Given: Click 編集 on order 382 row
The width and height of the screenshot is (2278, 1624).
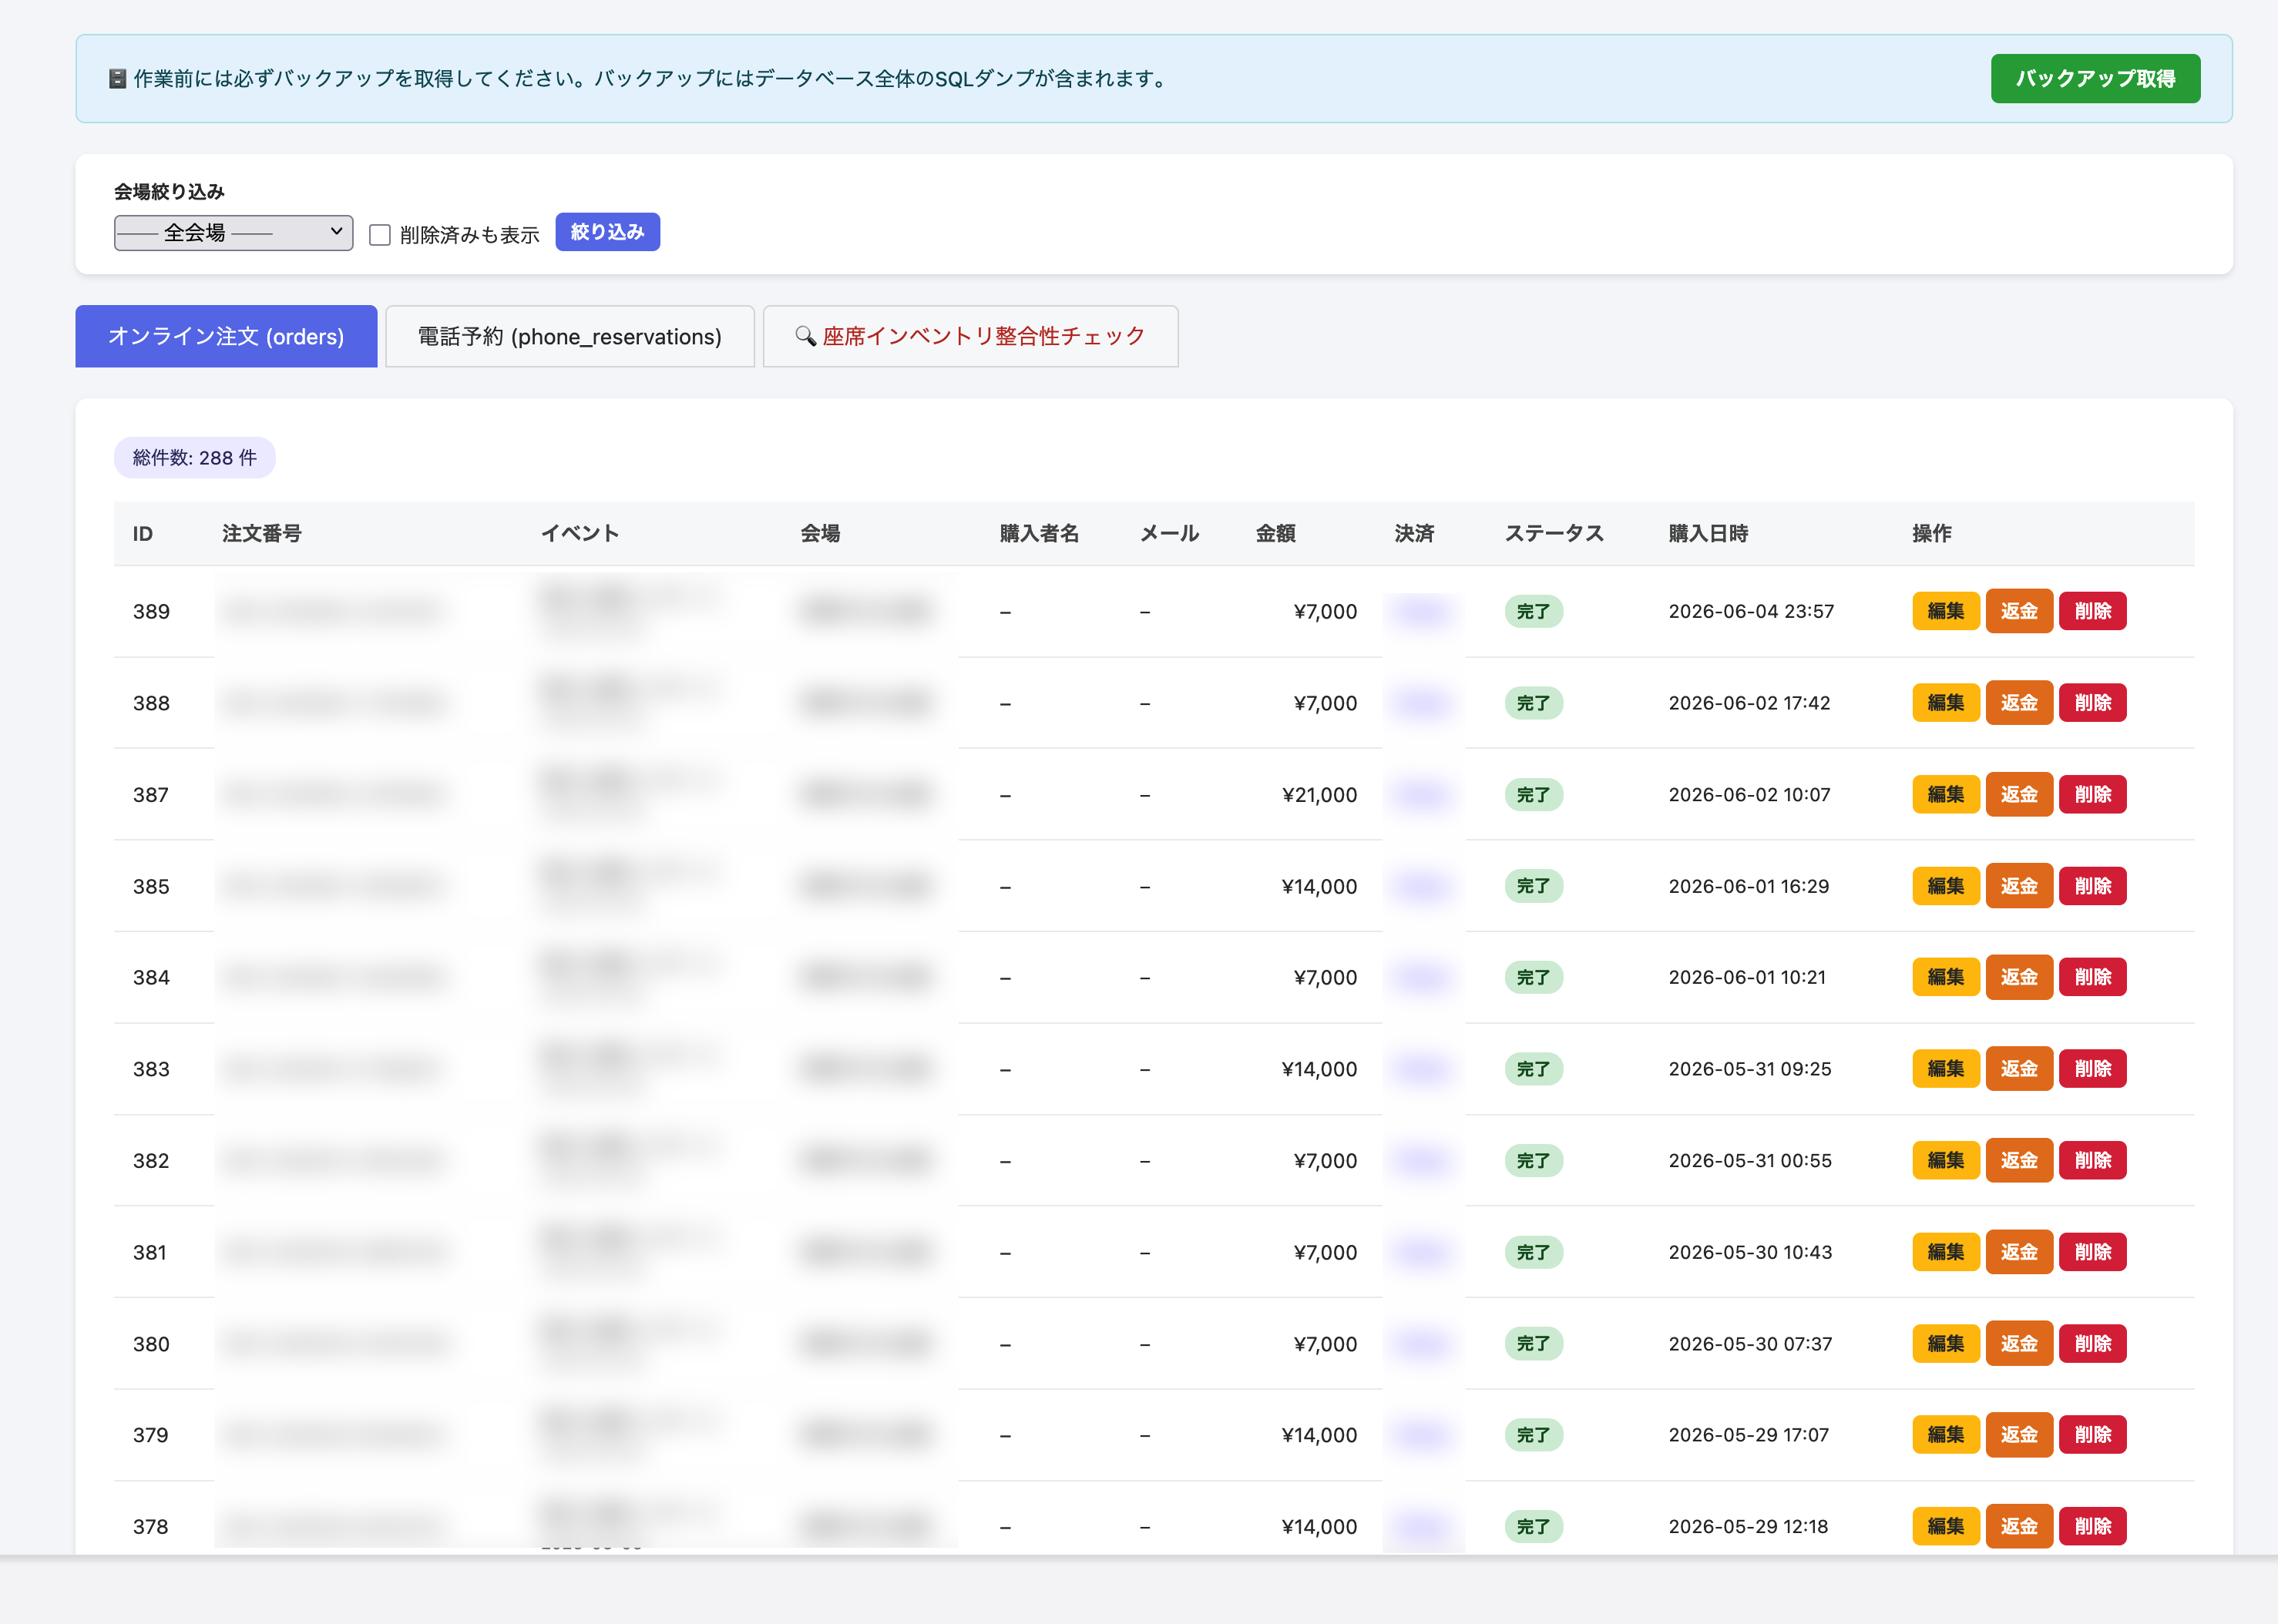Looking at the screenshot, I should 1946,1161.
